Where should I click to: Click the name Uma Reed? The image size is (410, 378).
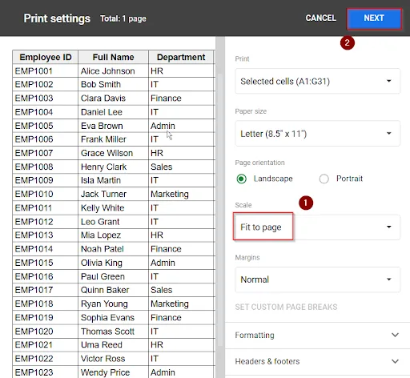102,345
